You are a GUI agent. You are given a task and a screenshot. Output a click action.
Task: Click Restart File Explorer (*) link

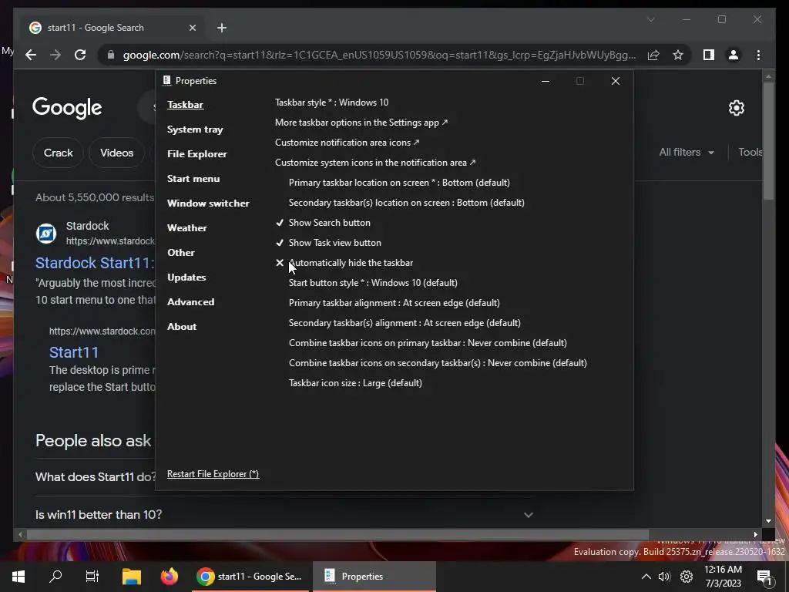(213, 474)
